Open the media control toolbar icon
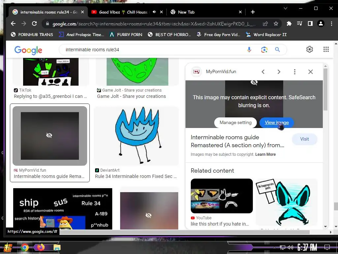 [x=300, y=23]
